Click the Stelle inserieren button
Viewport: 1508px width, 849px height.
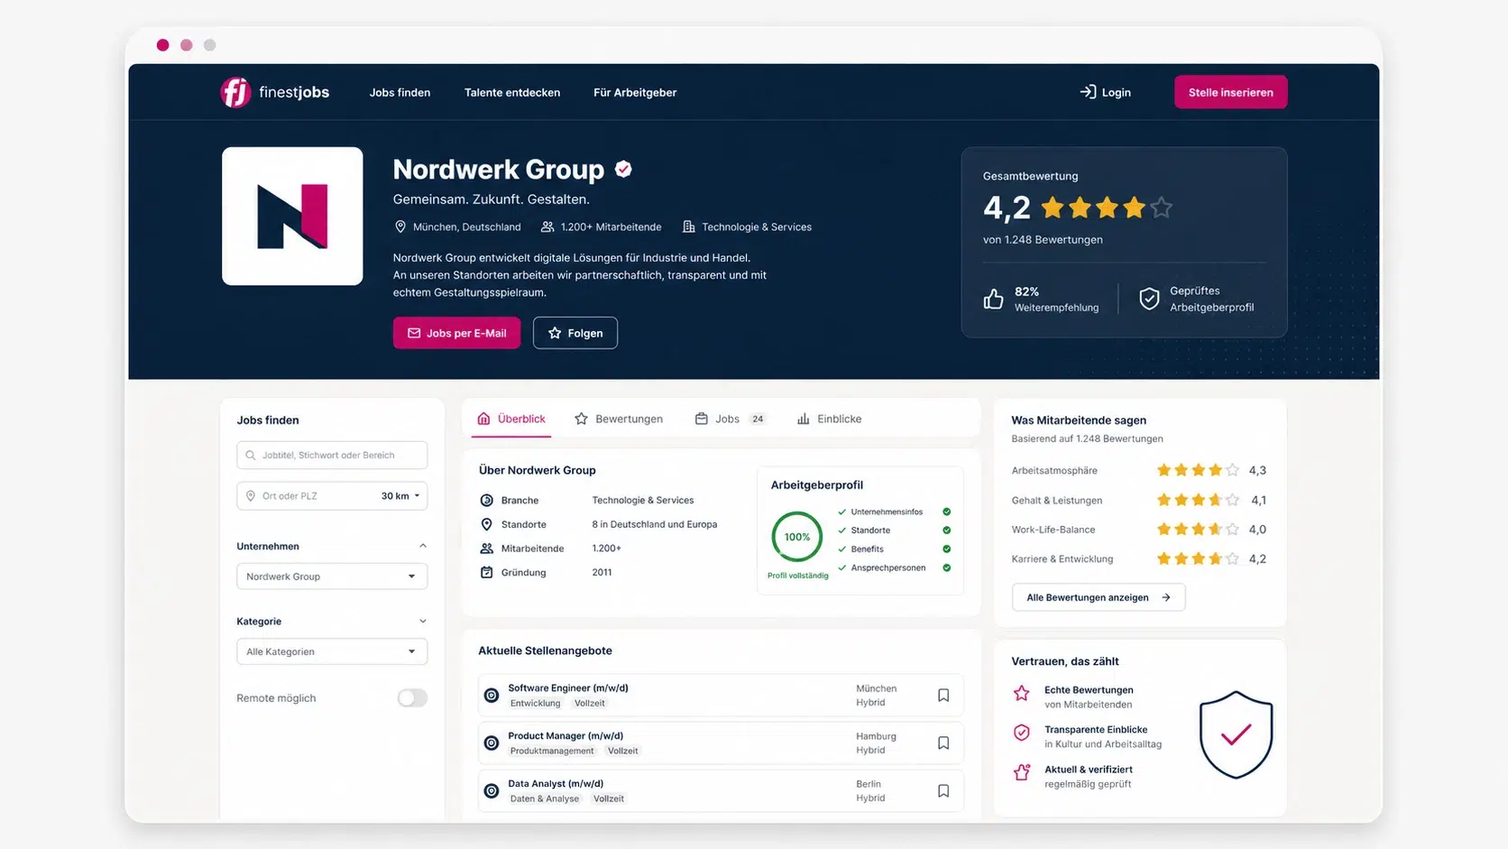click(x=1231, y=92)
